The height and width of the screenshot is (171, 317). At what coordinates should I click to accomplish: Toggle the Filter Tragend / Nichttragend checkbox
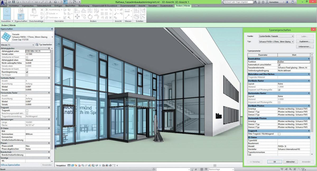click(x=279, y=134)
